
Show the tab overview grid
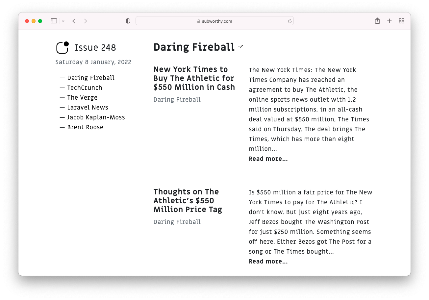click(x=401, y=21)
